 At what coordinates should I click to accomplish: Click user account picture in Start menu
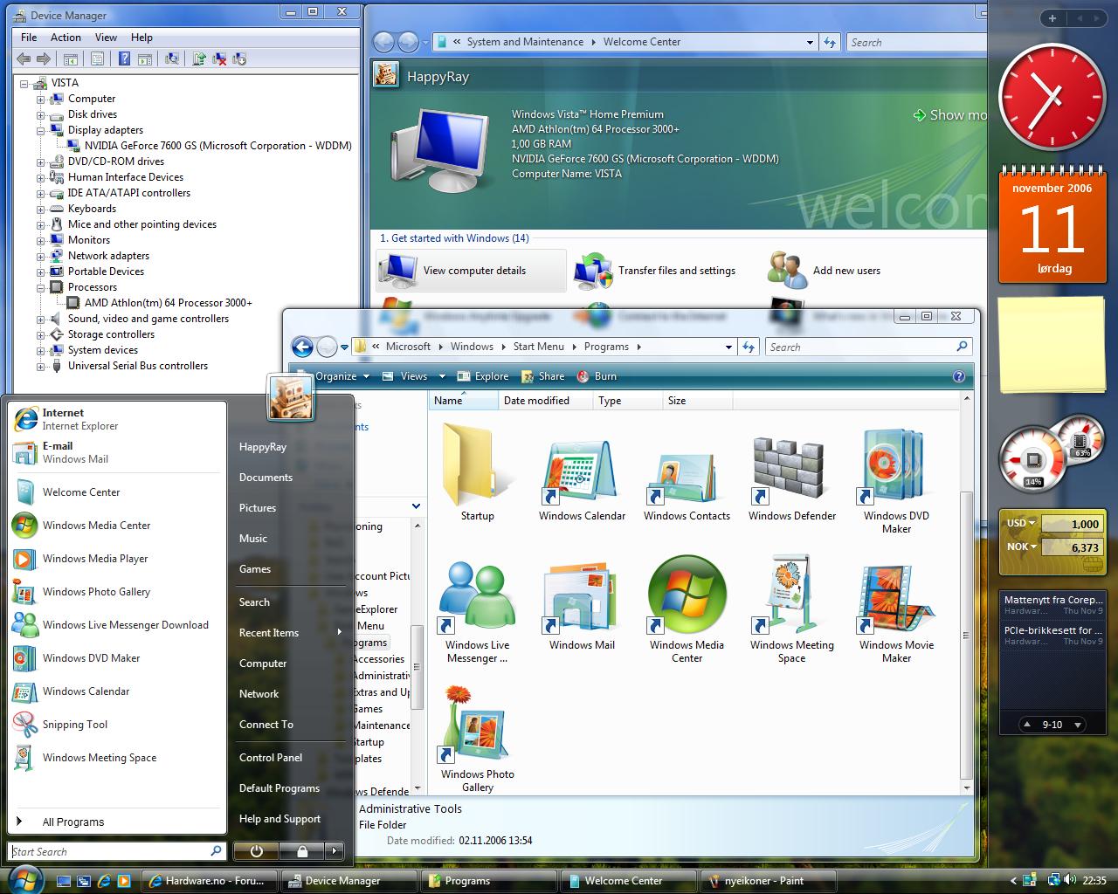click(290, 396)
